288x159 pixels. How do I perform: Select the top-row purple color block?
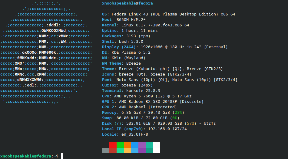click(x=142, y=145)
